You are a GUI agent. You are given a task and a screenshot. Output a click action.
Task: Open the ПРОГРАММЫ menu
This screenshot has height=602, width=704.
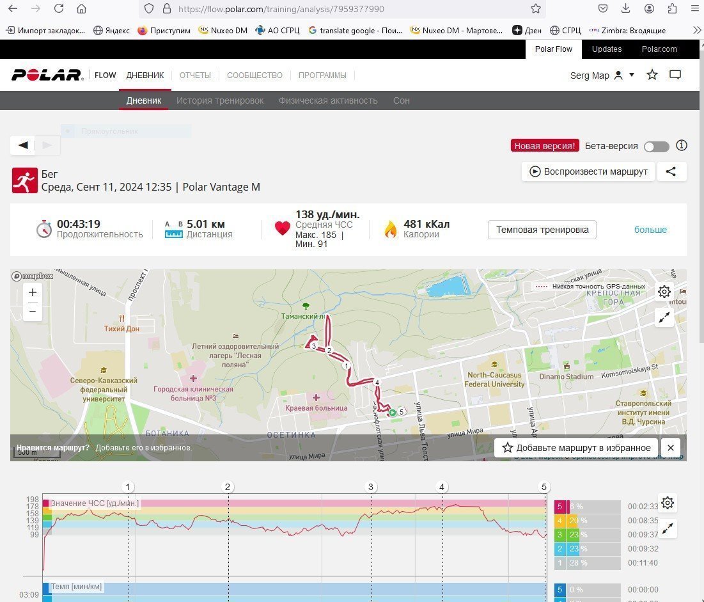click(x=322, y=75)
